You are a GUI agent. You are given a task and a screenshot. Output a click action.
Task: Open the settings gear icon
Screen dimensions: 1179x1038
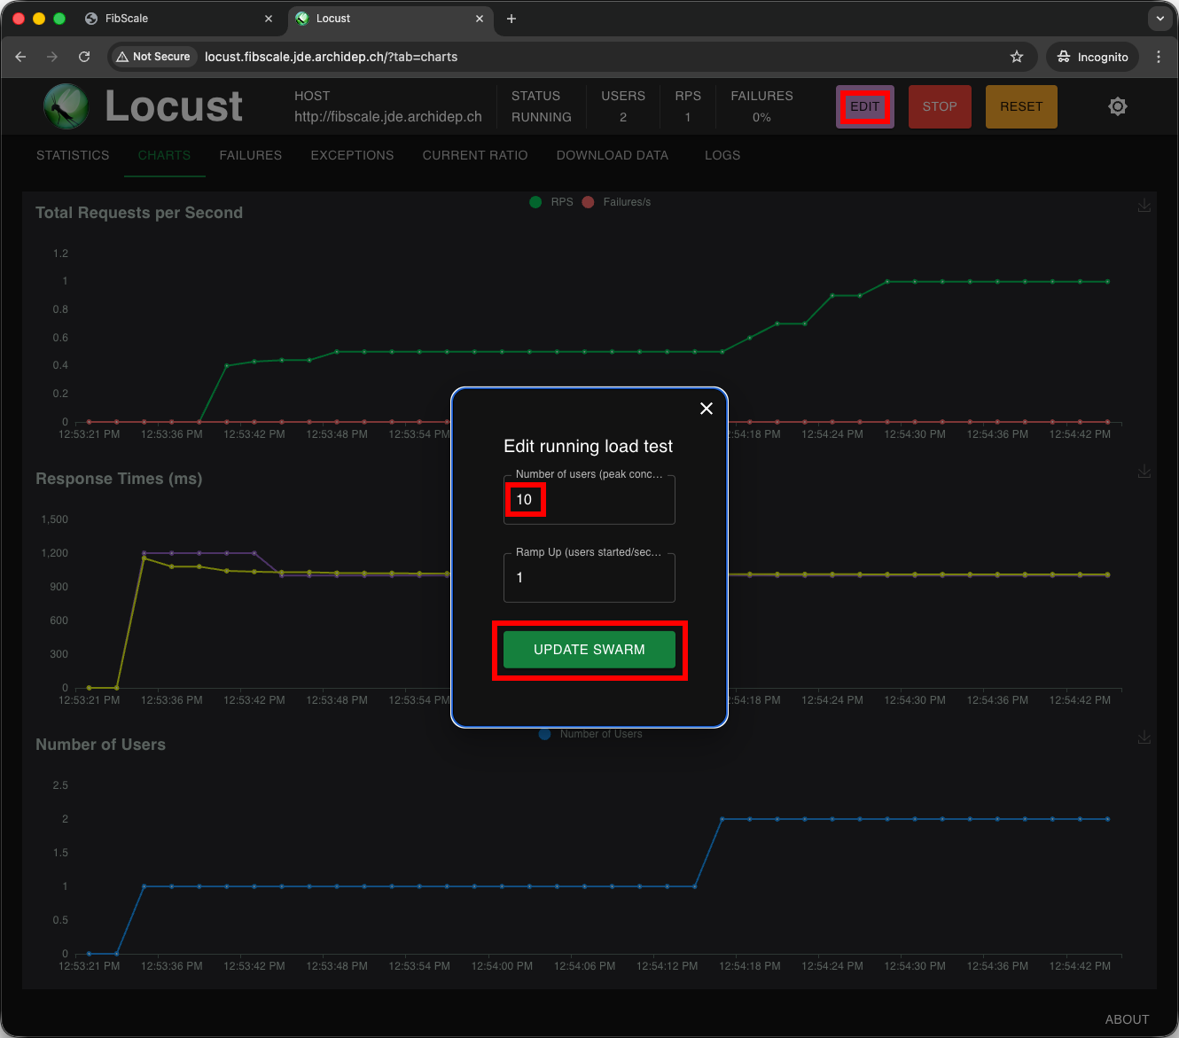click(1118, 105)
